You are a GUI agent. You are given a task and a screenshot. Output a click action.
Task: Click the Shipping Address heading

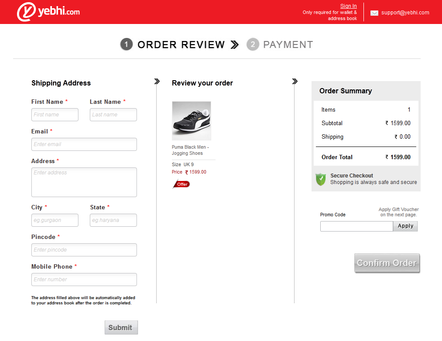pyautogui.click(x=61, y=83)
